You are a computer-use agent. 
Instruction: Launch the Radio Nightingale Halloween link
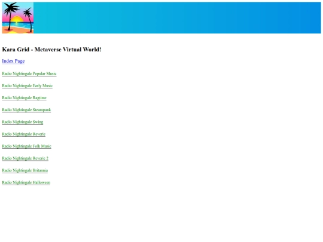click(26, 182)
